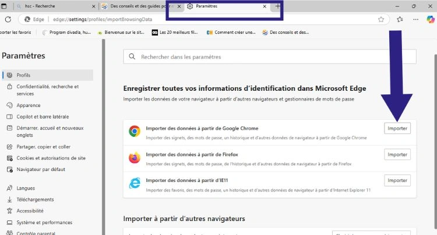The width and height of the screenshot is (437, 235).
Task: Open the Settings and more ellipsis menu
Action: [415, 19]
